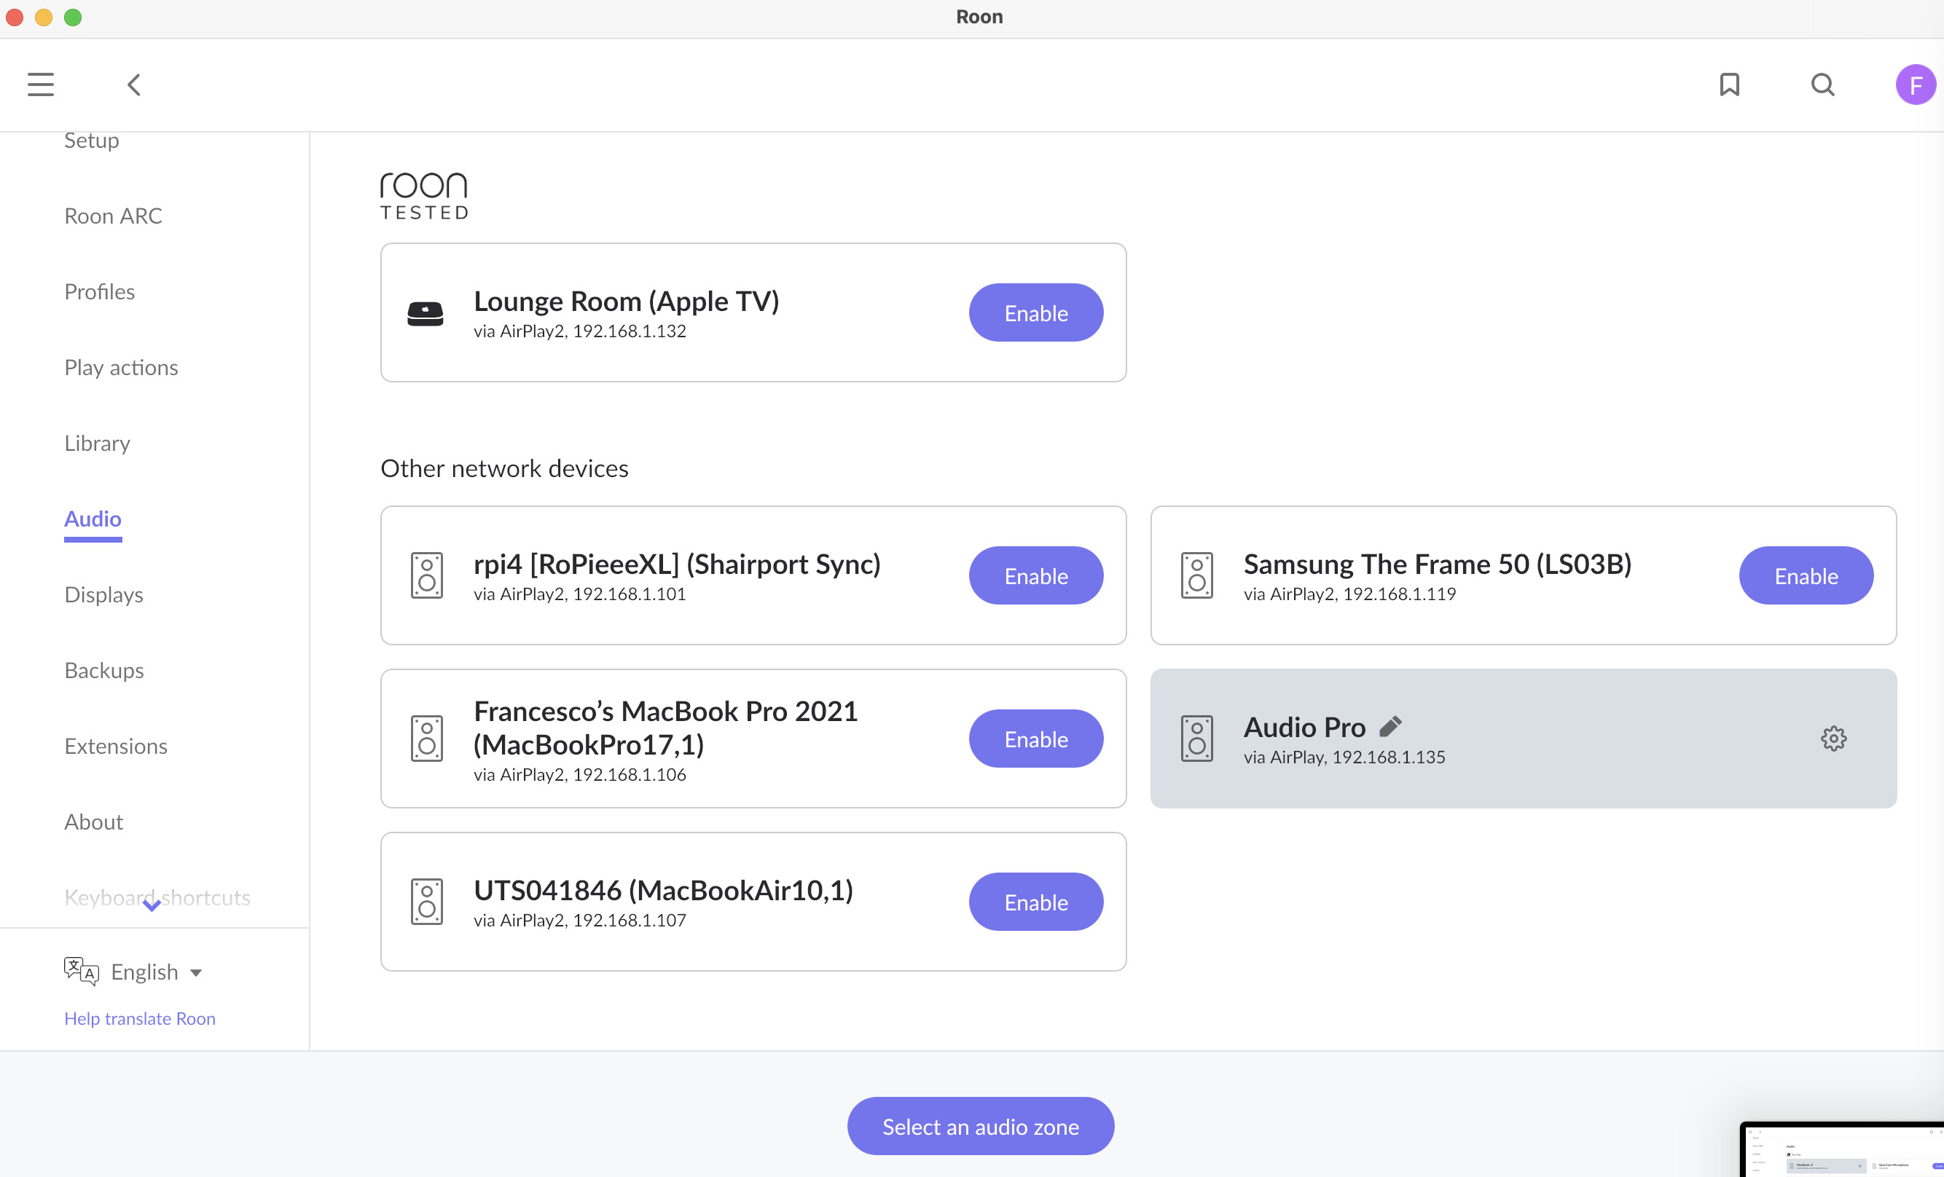Click the UTS041846 MacBookAir speaker icon
1944x1177 pixels.
pos(427,902)
